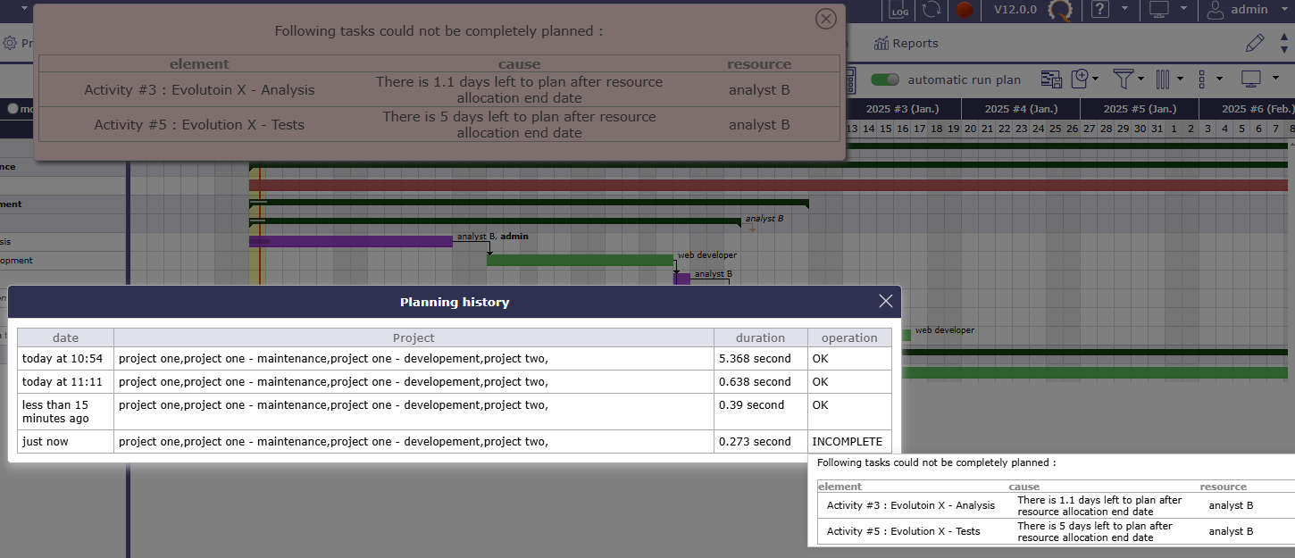1295x558 pixels.
Task: Click the 'project' column header in history table
Action: [x=414, y=337]
